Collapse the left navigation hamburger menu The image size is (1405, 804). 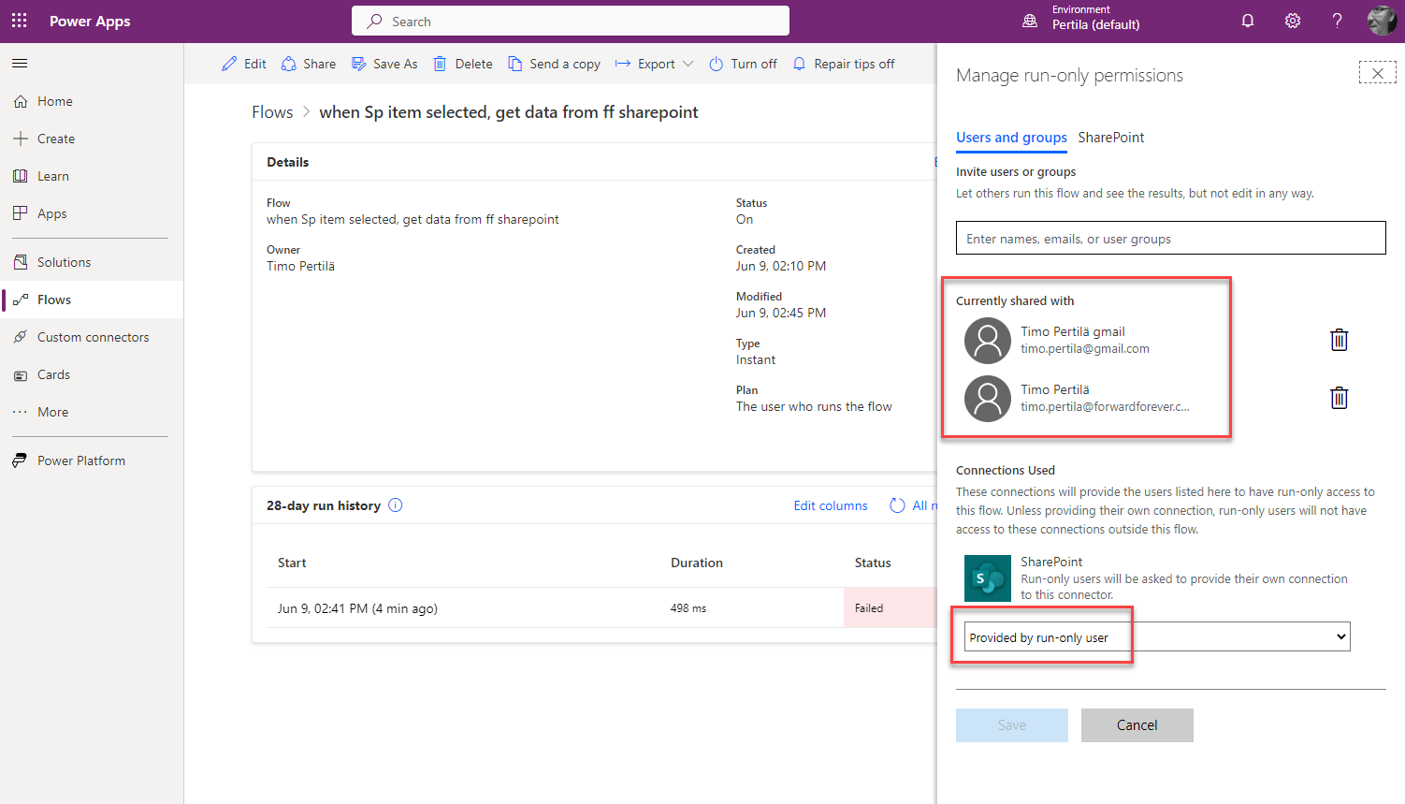coord(20,64)
